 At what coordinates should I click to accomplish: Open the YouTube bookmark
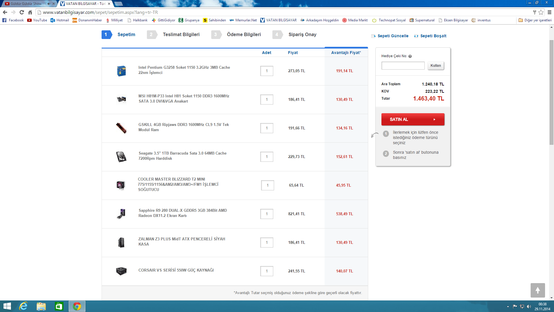(37, 20)
